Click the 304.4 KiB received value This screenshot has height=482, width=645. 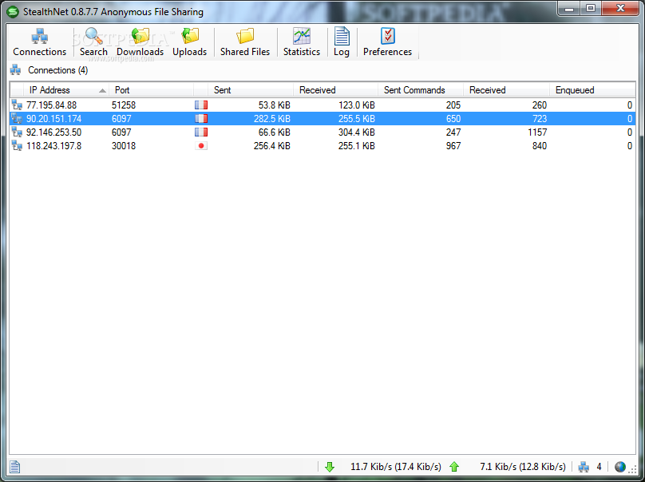pos(357,132)
